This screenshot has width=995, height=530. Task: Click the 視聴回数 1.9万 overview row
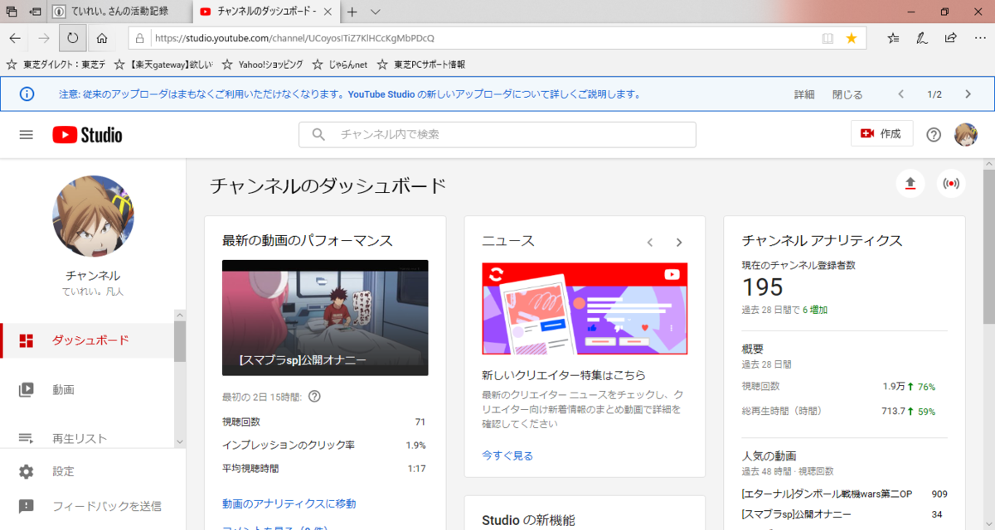(x=844, y=387)
